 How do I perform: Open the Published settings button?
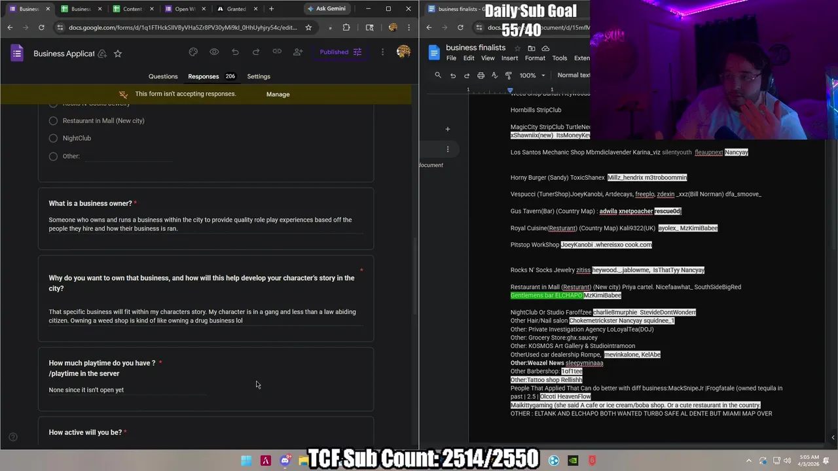coord(340,52)
